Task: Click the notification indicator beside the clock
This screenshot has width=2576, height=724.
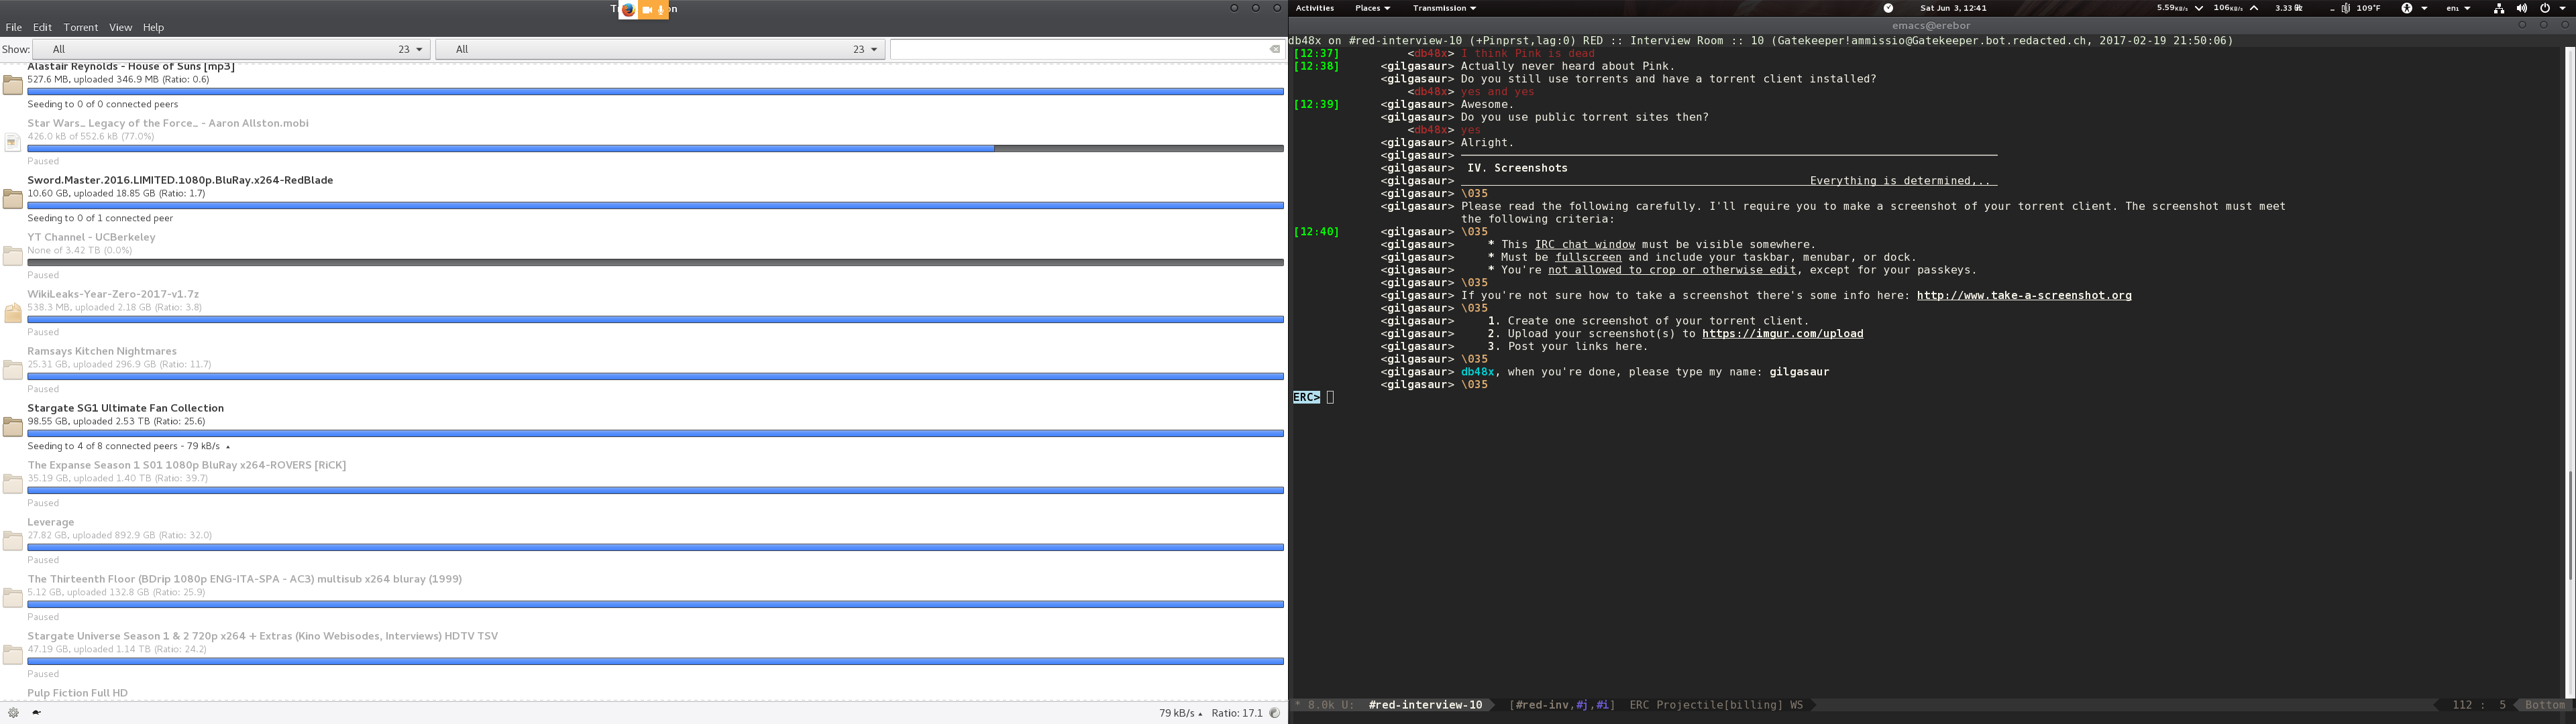Action: (x=1888, y=8)
